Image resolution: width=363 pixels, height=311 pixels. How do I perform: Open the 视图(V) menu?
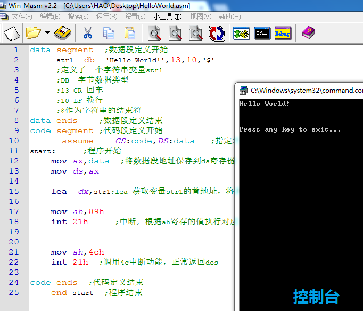tap(201, 17)
